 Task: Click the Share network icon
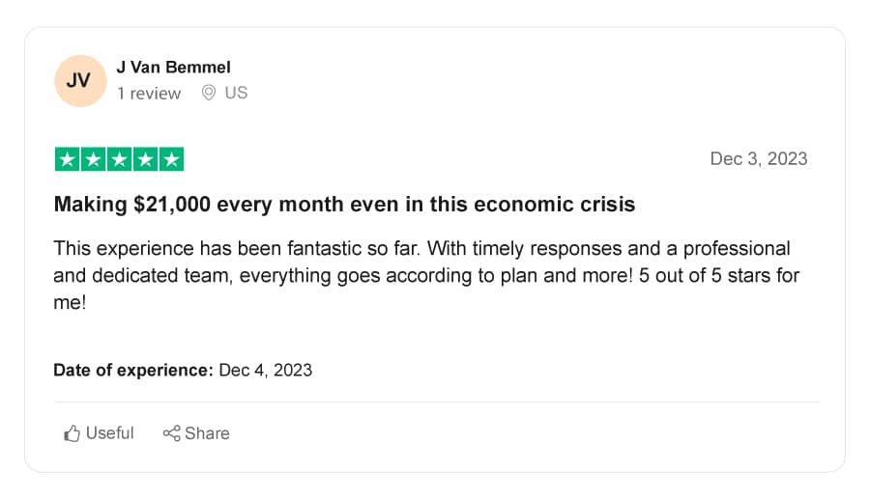click(x=171, y=433)
